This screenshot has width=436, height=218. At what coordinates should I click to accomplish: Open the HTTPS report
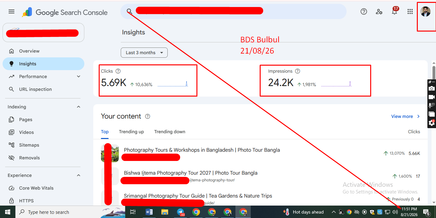(43, 201)
